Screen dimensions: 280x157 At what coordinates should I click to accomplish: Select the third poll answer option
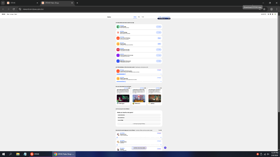click(139, 120)
